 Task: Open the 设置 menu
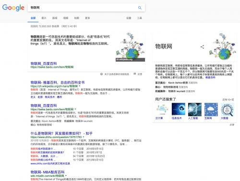[x=129, y=18]
